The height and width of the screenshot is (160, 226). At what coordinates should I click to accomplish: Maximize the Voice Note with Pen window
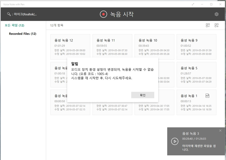point(211,4)
